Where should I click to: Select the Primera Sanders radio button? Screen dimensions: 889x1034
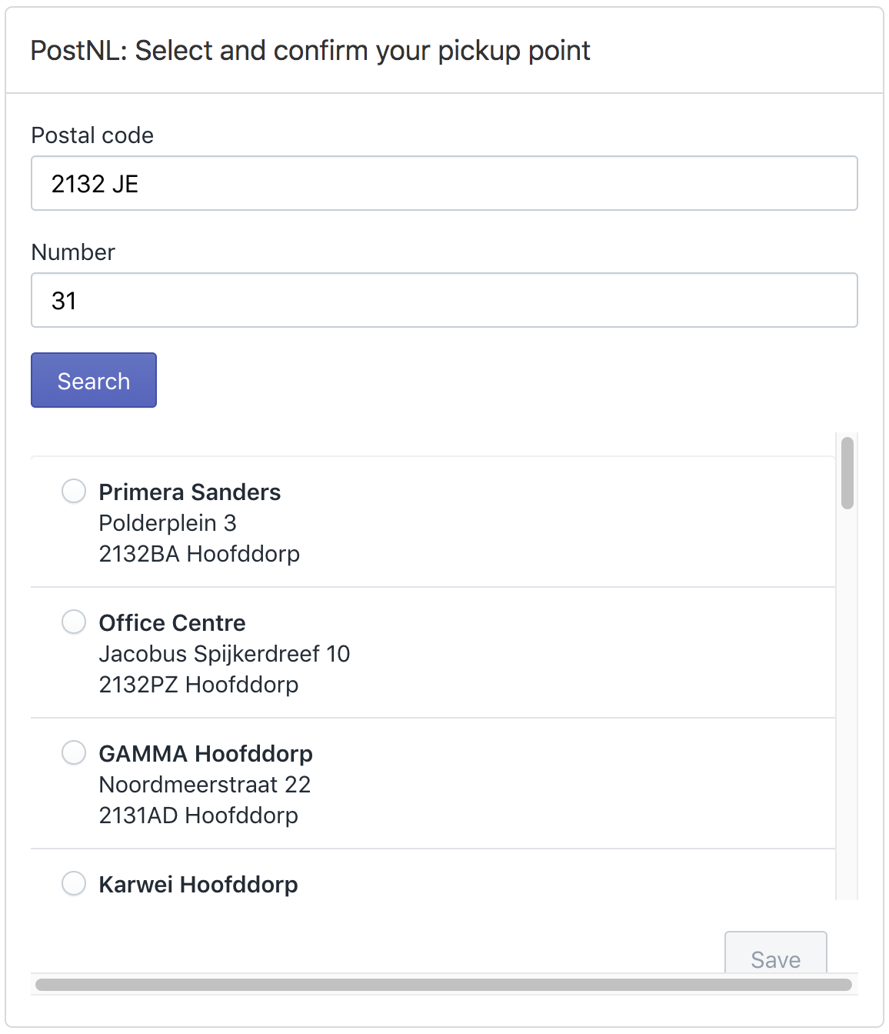click(x=74, y=491)
